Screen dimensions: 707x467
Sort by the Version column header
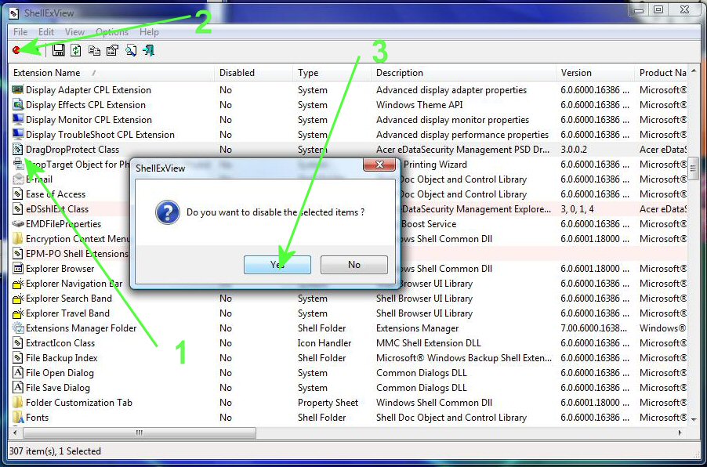coord(595,73)
